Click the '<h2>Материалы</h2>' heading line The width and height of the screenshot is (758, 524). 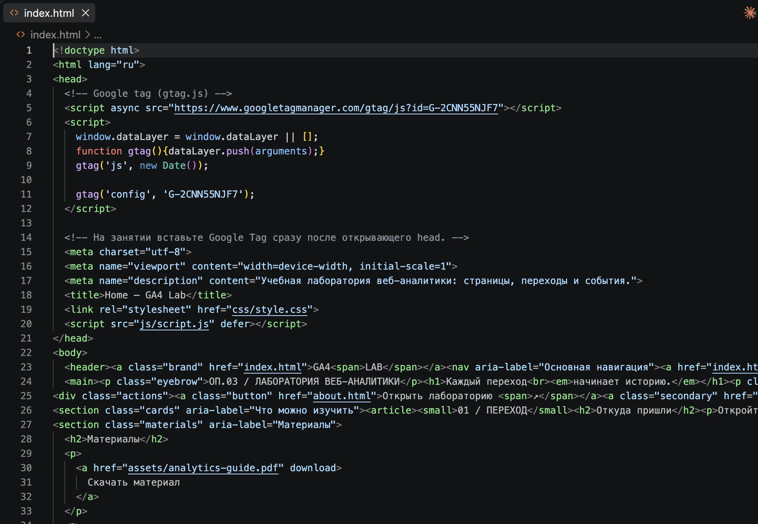116,439
